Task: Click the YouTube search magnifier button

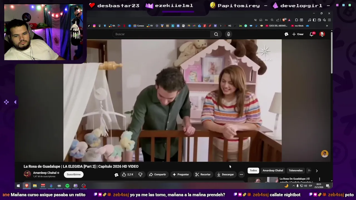Action: point(216,34)
